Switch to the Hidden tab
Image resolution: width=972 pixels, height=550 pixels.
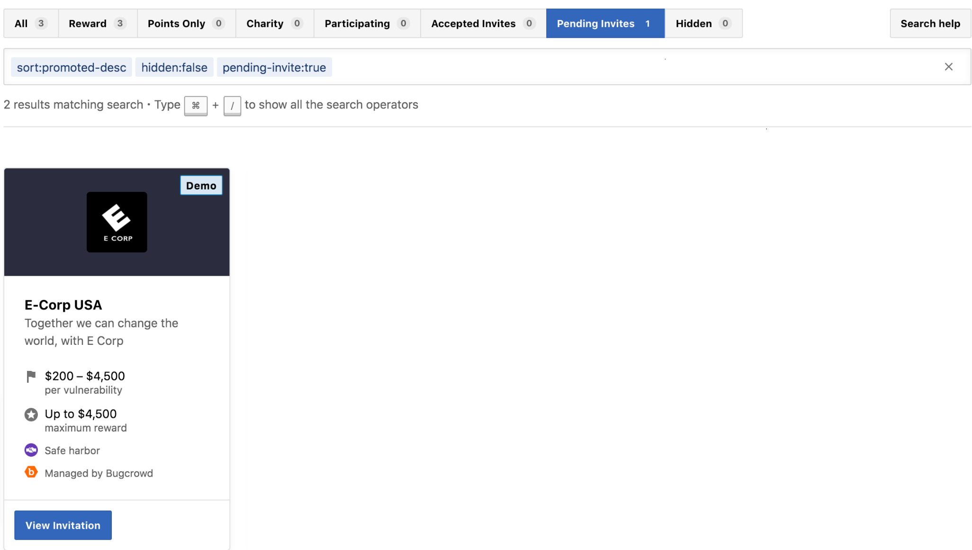click(703, 23)
